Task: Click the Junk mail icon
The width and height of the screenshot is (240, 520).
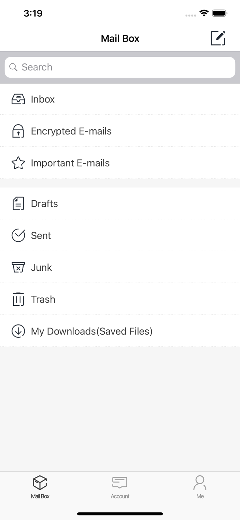Action: [18, 267]
